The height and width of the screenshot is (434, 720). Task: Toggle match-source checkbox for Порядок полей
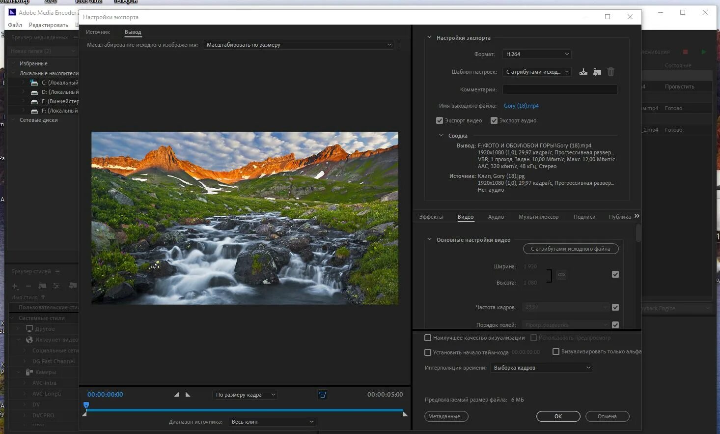coord(615,325)
